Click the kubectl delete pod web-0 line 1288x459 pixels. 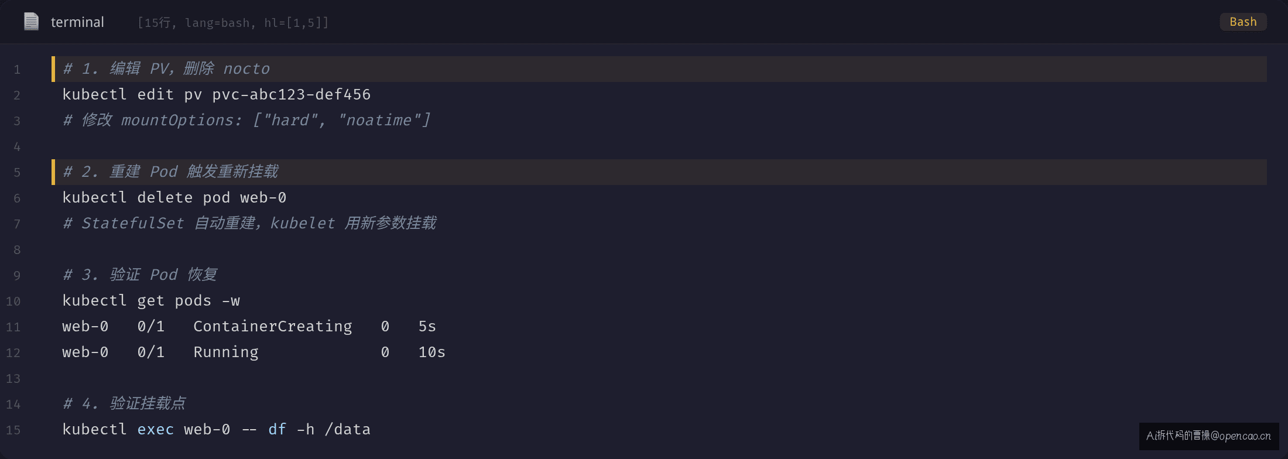click(174, 198)
